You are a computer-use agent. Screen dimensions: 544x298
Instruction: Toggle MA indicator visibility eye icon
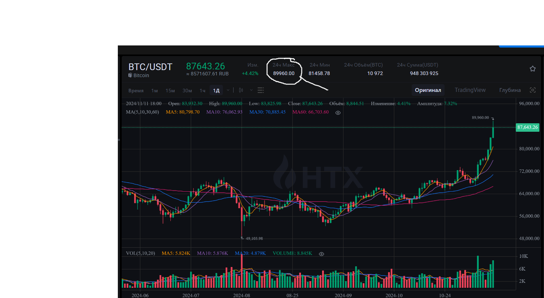coord(338,113)
